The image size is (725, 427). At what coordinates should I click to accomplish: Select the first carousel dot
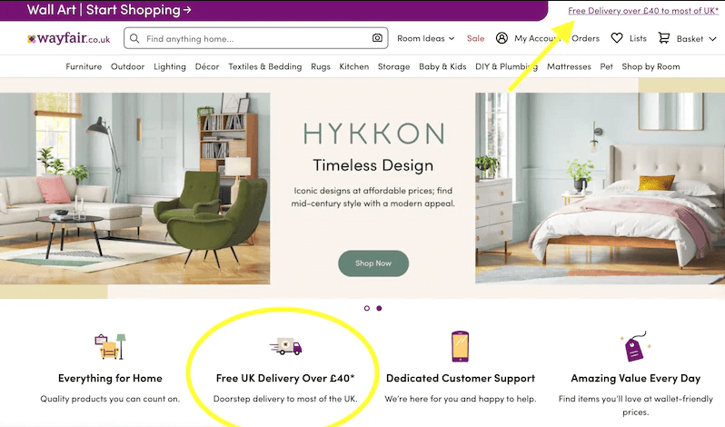[x=367, y=308]
